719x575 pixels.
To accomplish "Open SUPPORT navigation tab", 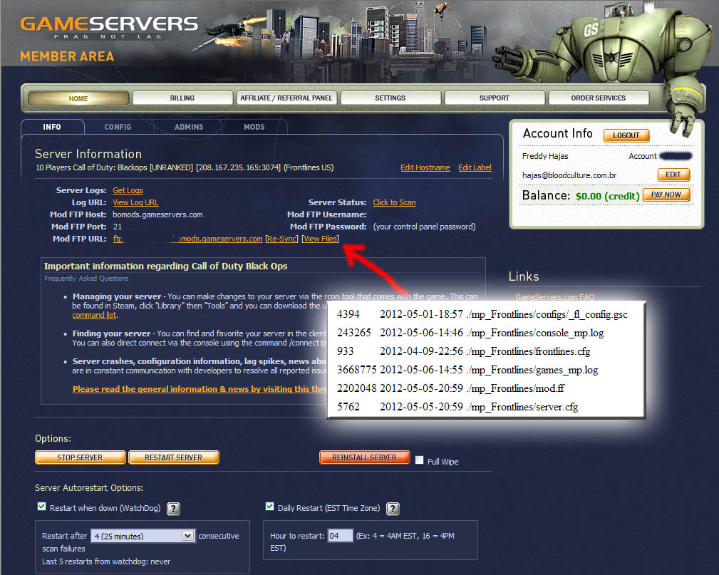I will [x=495, y=98].
